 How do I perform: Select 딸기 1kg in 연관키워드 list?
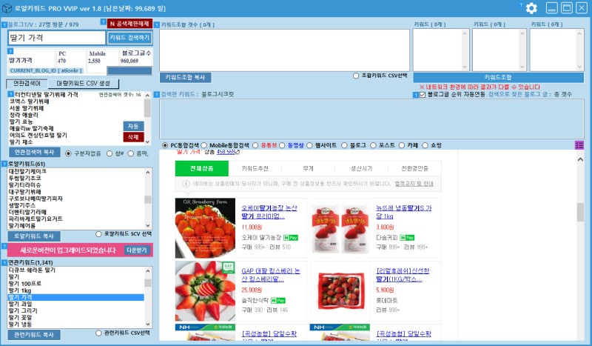[20, 290]
